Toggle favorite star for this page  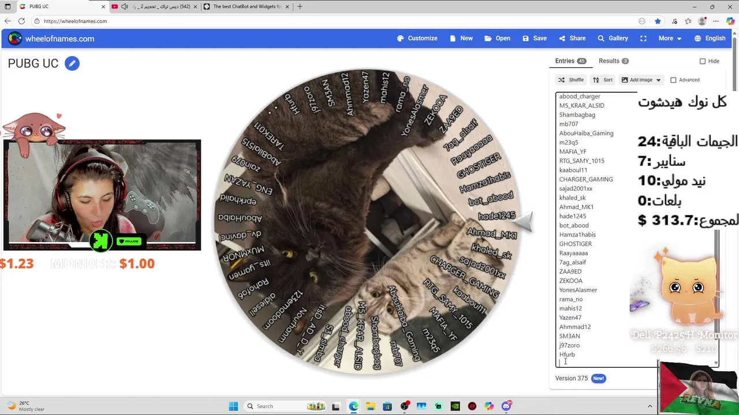click(658, 21)
